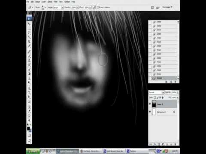Open the Help menu
This screenshot has height=154, width=206.
73,2
